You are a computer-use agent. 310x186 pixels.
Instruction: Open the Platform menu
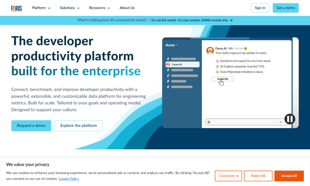click(x=41, y=8)
